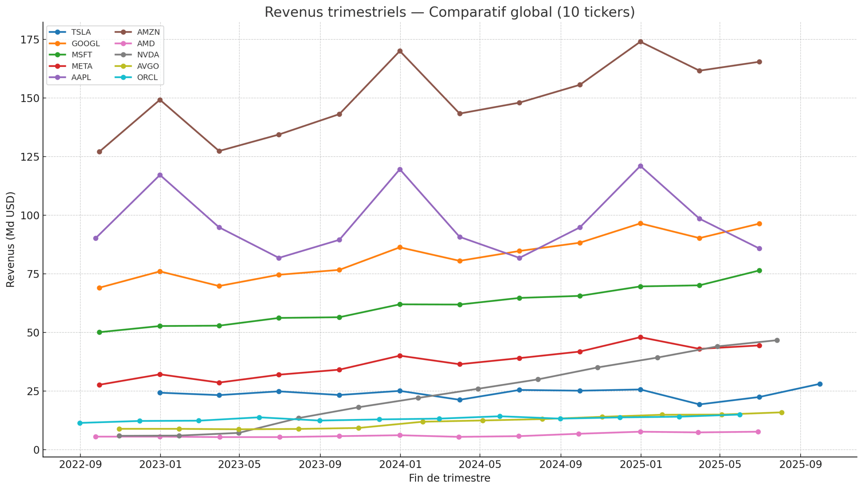
Task: Click the last TSLA data point
Action: click(820, 384)
